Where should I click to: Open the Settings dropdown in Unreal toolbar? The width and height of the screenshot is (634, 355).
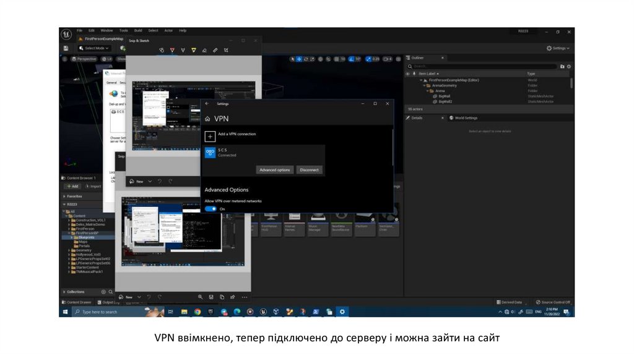point(558,48)
